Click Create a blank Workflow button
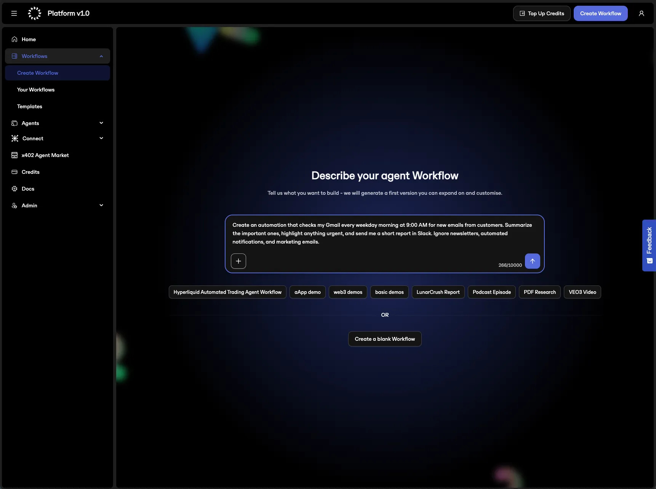 coord(385,339)
